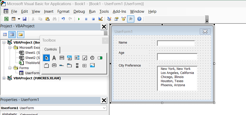
Task: Open the Project Explorer toolbar icon
Action: (x=109, y=19)
